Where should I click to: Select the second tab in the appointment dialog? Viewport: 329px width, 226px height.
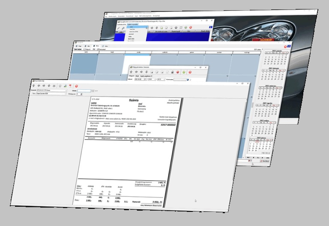pyautogui.click(x=137, y=76)
